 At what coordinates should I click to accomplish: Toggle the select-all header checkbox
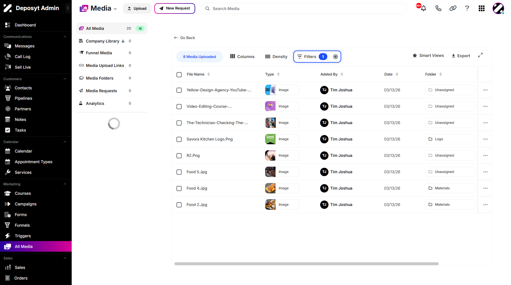[x=179, y=74]
